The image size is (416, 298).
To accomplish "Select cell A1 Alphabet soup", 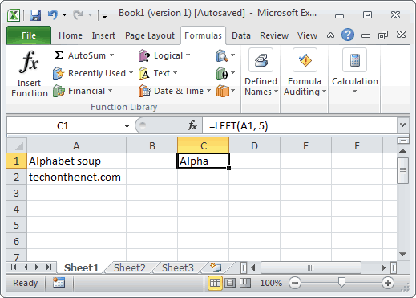I will click(76, 161).
